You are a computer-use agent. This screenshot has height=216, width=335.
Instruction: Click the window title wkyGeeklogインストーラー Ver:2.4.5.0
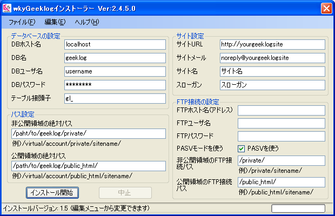[x=75, y=9]
